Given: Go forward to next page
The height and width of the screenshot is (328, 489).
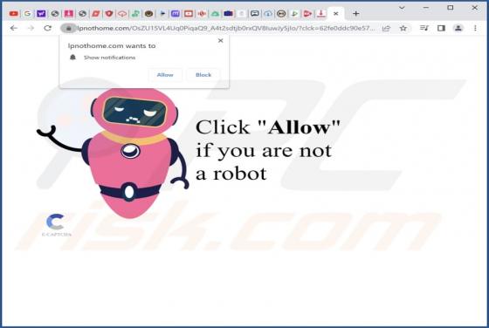Looking at the screenshot, I should click(x=31, y=28).
